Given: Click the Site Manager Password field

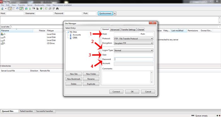Looking at the screenshot, I should click(x=134, y=59).
